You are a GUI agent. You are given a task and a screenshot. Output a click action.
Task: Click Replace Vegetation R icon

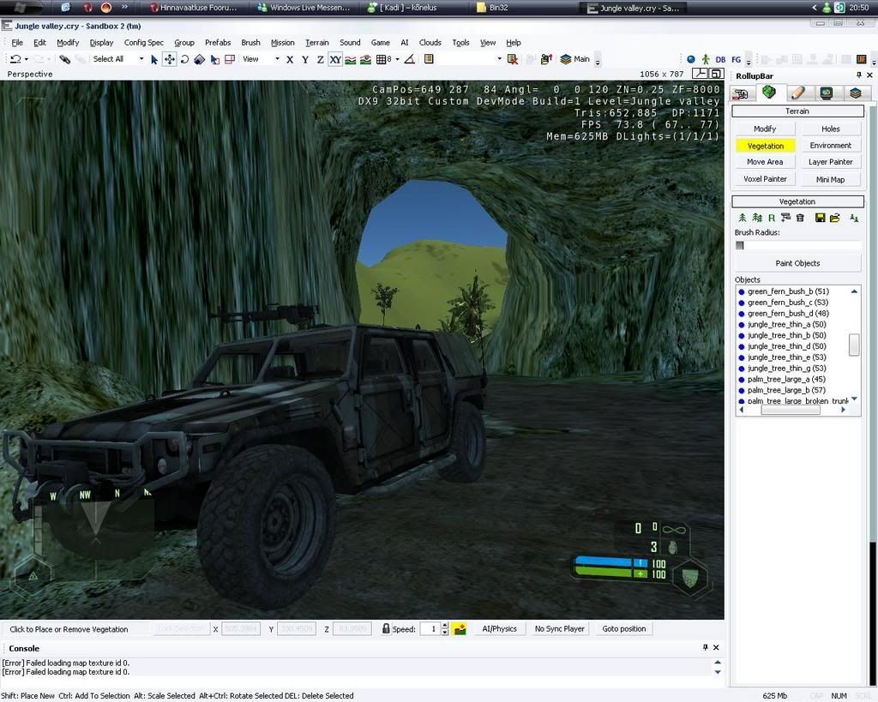[772, 218]
